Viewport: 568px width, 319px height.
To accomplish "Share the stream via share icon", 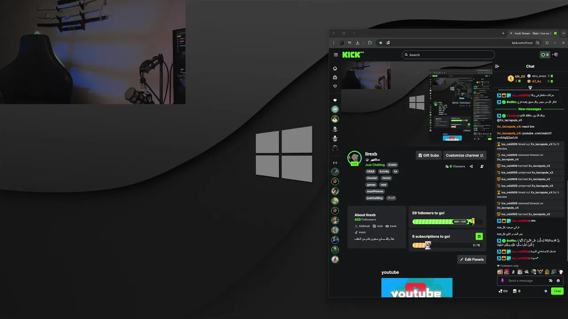I will tap(471, 167).
